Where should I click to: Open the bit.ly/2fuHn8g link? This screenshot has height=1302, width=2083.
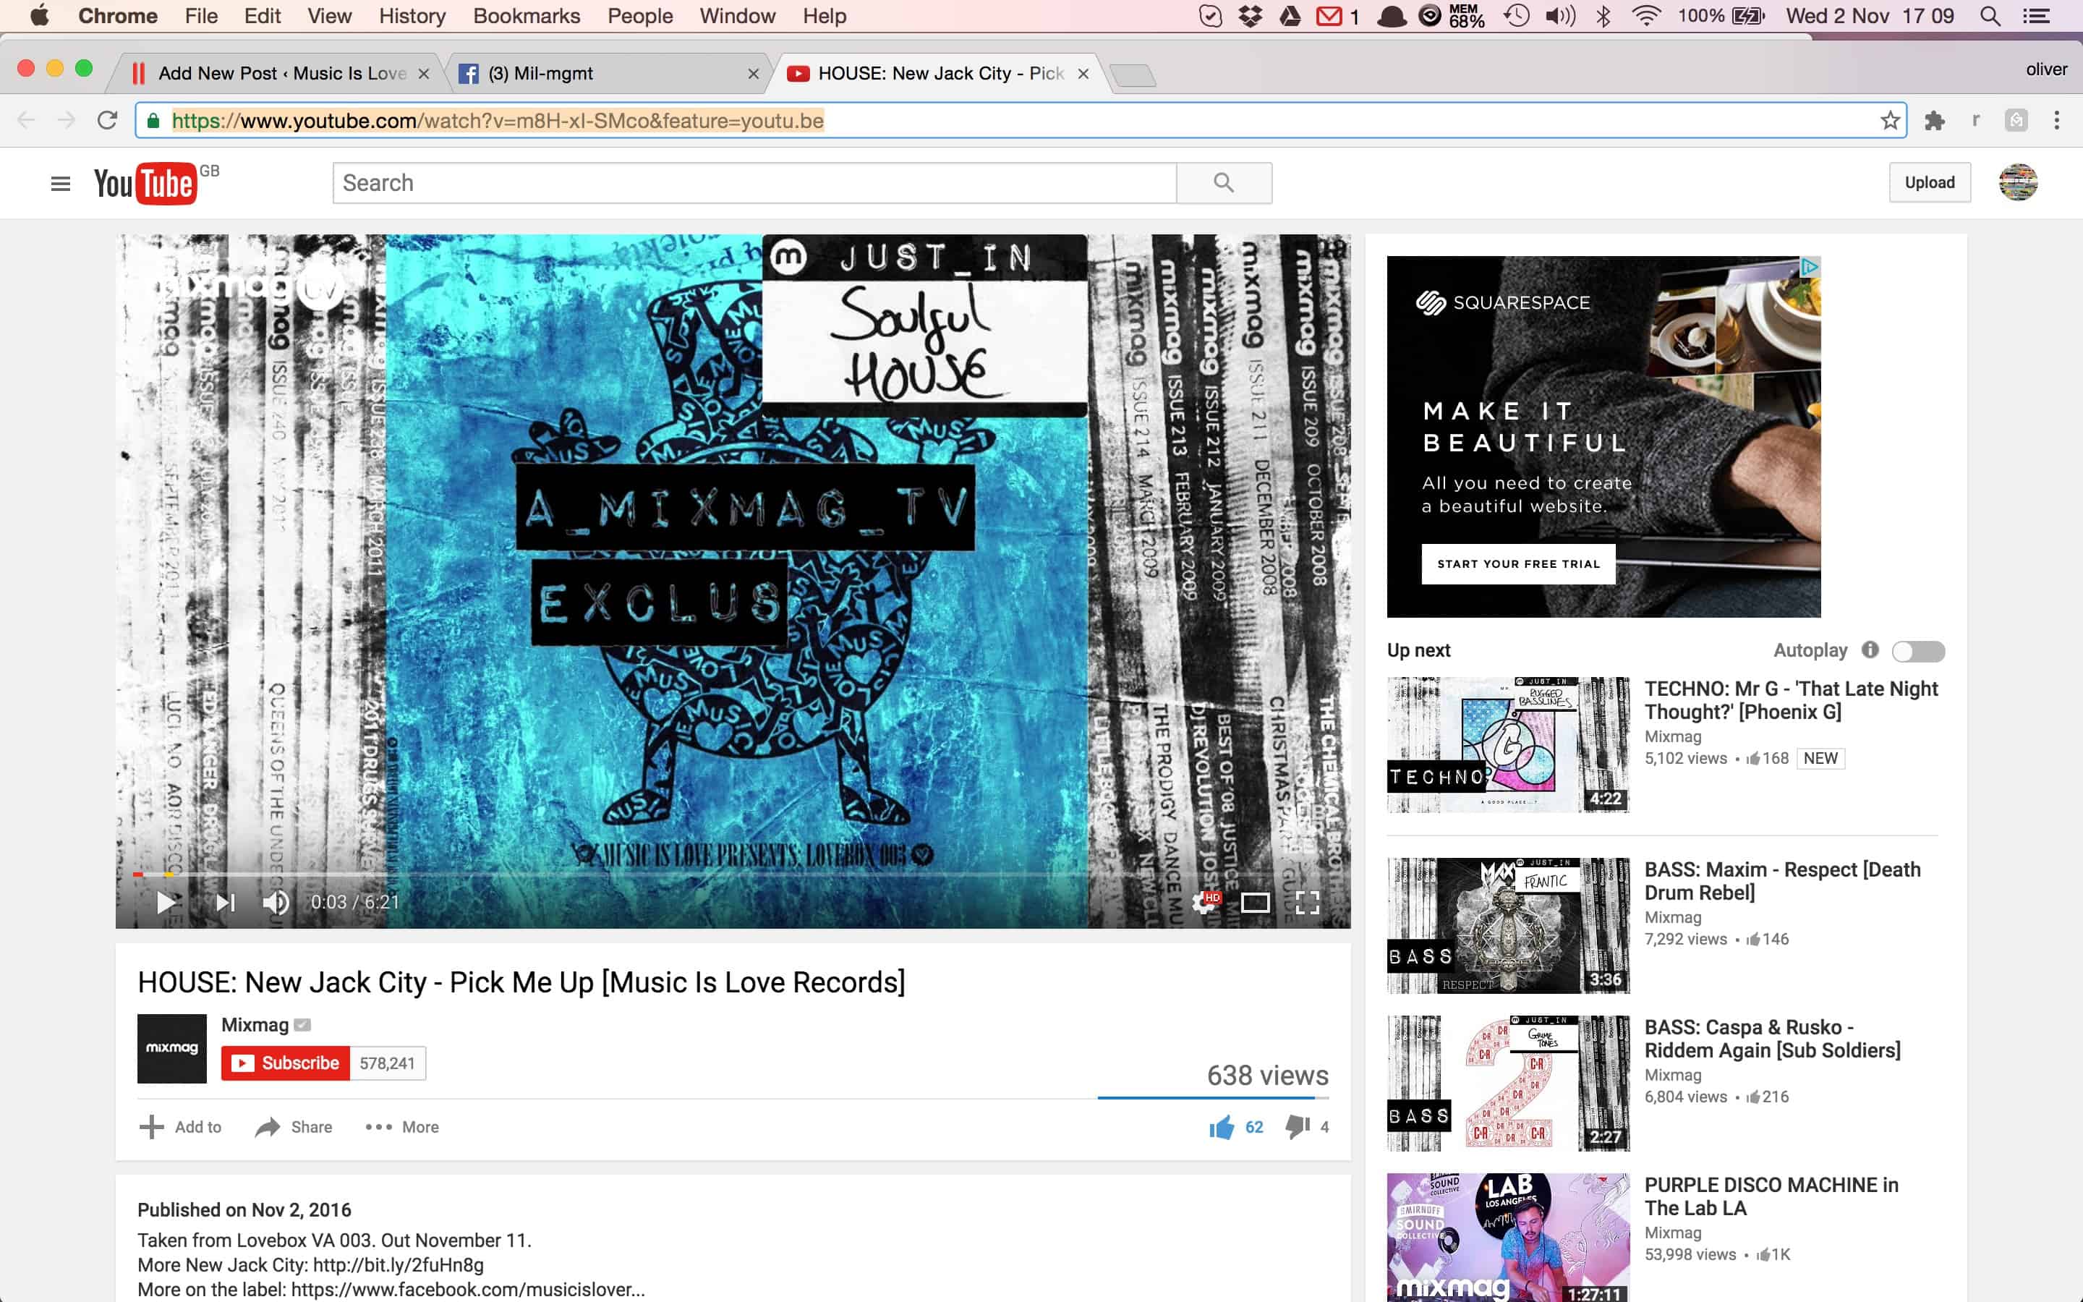point(399,1265)
